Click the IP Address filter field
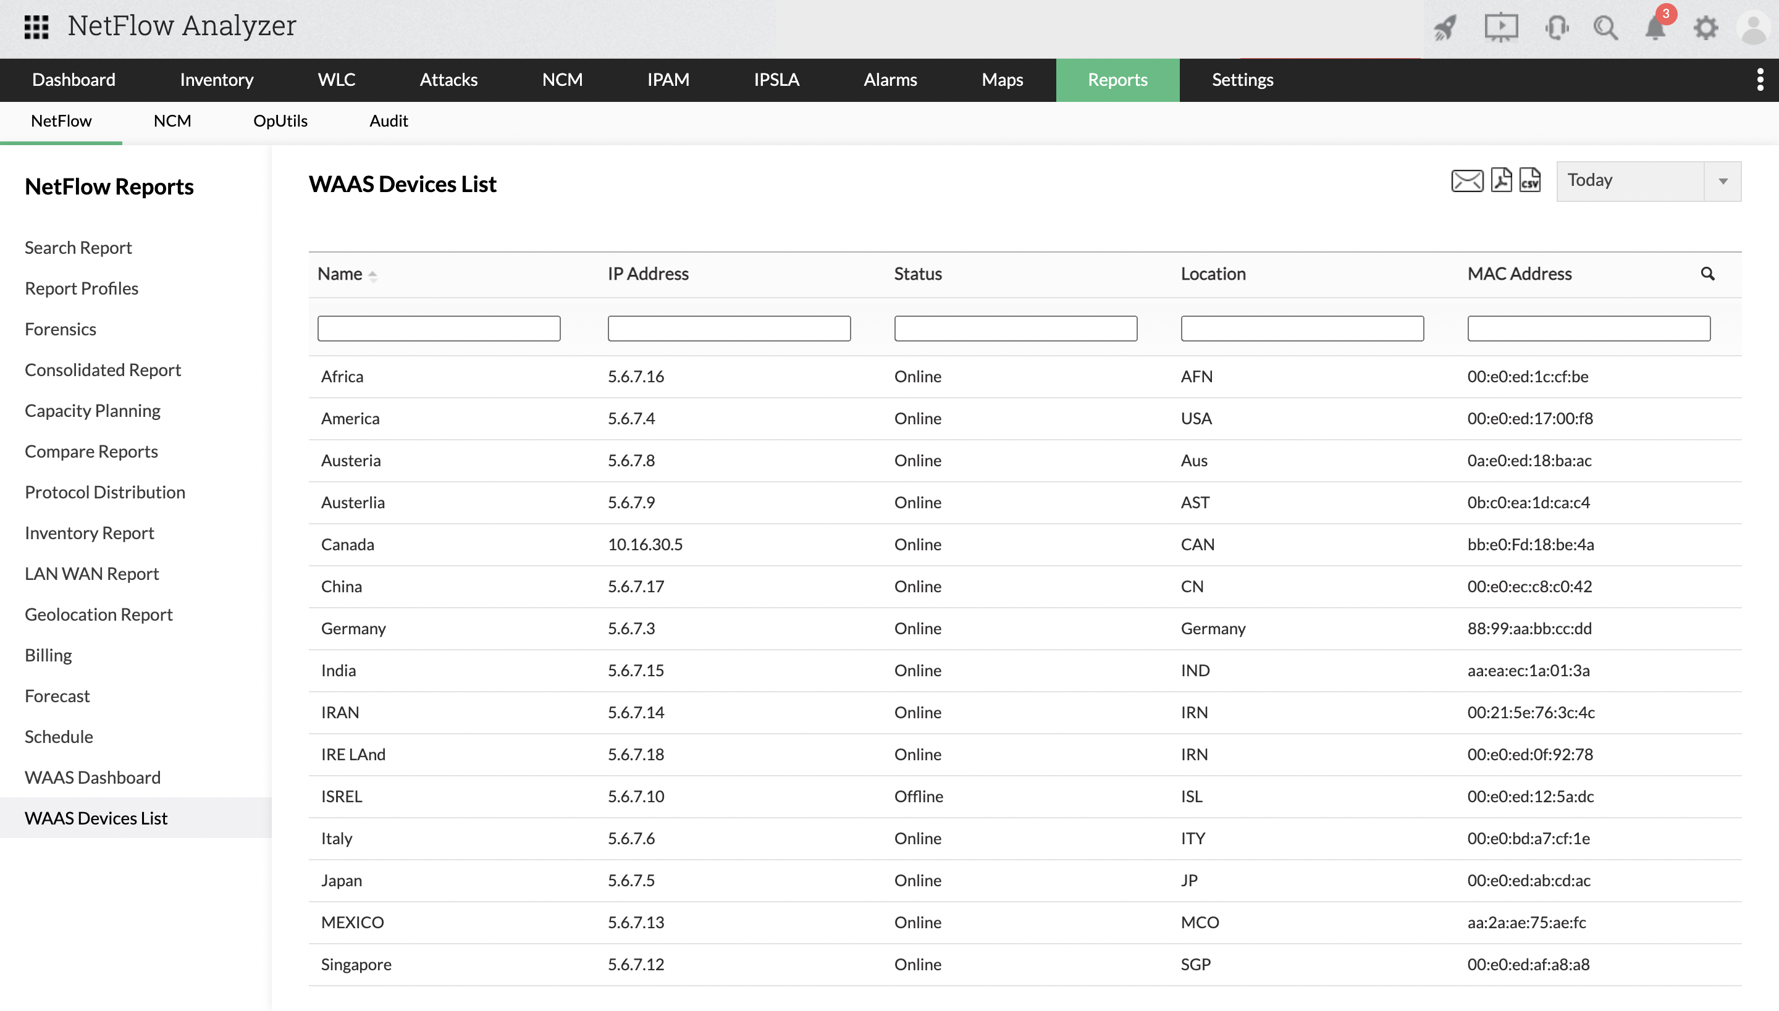 click(728, 328)
